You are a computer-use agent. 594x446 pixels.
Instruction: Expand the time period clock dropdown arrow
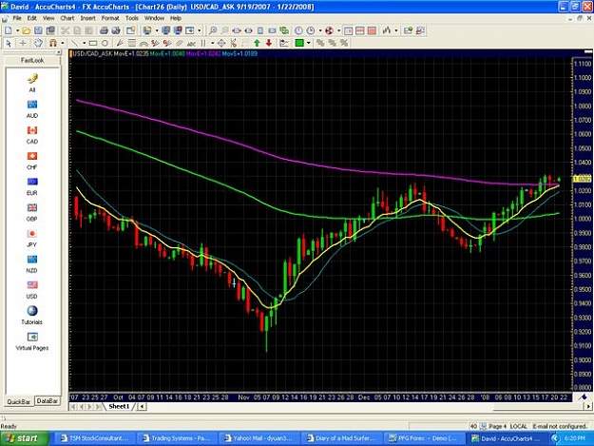tap(320, 30)
